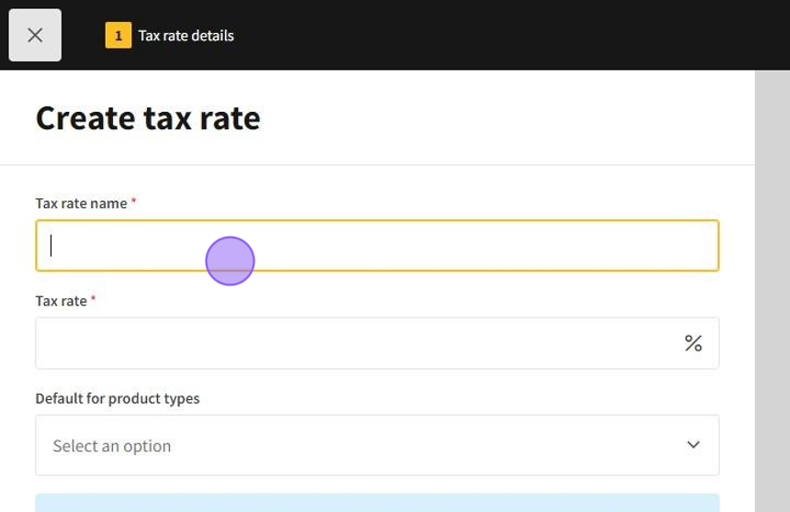Click the divider line under the heading
Screen dimensions: 790x512
377,165
